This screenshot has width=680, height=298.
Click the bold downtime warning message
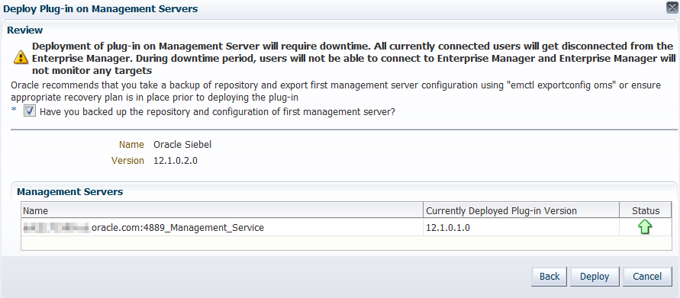click(353, 58)
